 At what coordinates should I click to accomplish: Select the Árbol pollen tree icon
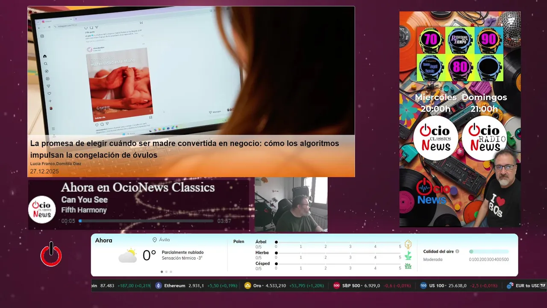click(x=408, y=244)
